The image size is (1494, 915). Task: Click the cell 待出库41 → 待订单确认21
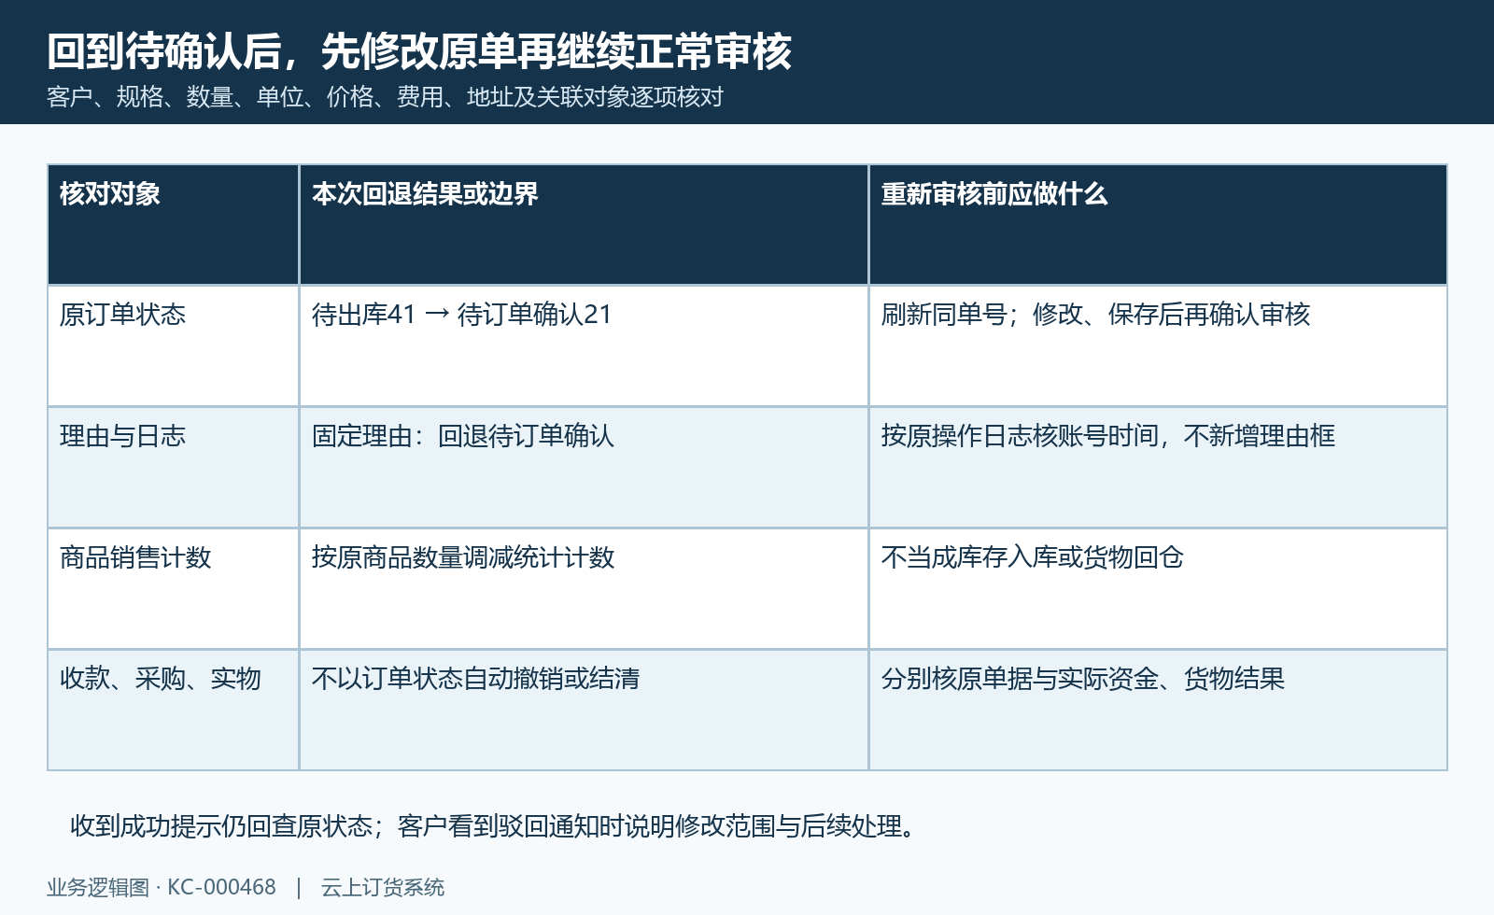(584, 346)
